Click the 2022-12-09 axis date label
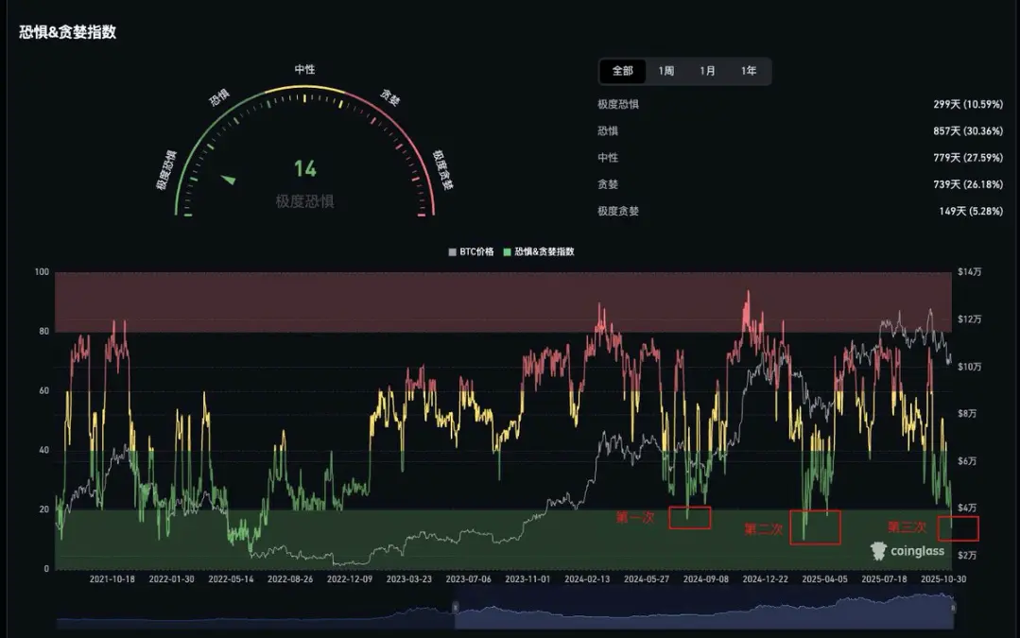 click(350, 578)
